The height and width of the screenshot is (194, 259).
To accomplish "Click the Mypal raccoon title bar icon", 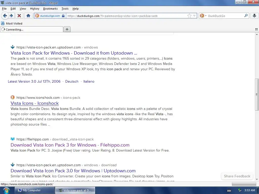I will pos(3,3).
